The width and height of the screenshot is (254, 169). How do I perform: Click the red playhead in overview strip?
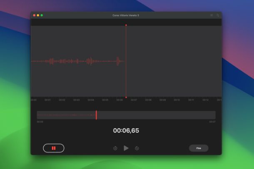(x=96, y=115)
